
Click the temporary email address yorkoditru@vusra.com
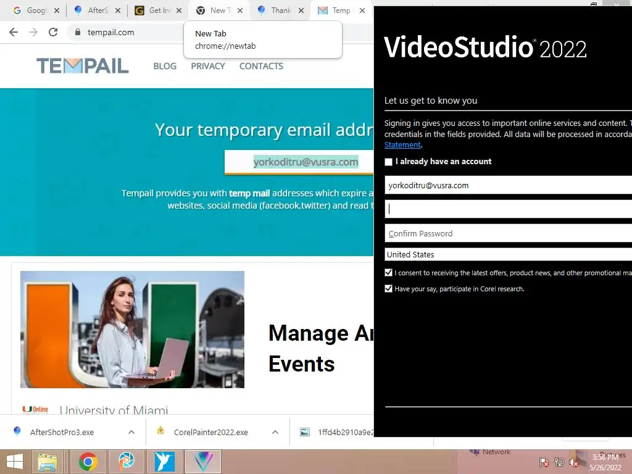coord(306,162)
